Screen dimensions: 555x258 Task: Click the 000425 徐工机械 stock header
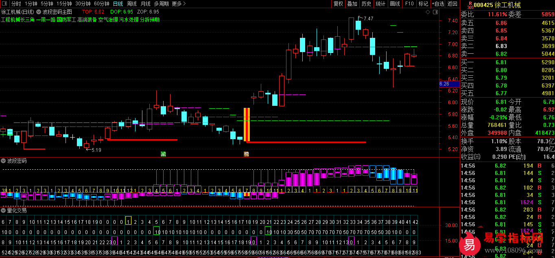tap(497, 5)
